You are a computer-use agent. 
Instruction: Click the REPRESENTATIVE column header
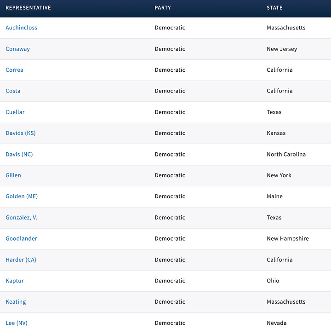(28, 8)
